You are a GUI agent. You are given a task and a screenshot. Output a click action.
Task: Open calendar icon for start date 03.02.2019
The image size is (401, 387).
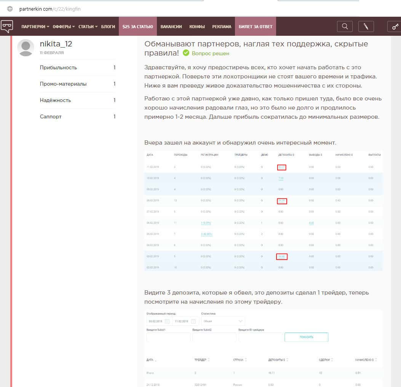167,322
